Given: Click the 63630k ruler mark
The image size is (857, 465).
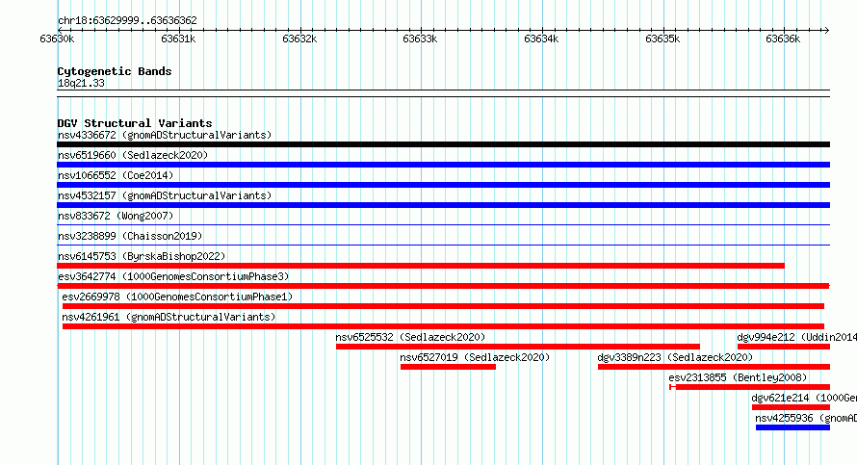Looking at the screenshot, I should pyautogui.click(x=57, y=39).
